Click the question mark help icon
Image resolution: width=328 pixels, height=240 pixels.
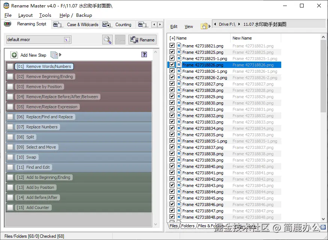[x=144, y=54]
